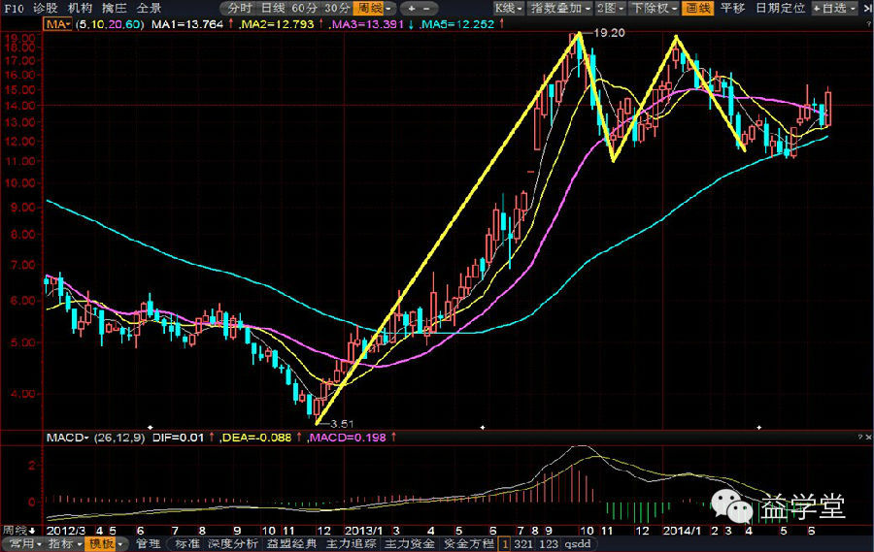Open the 模板 template dropdown
This screenshot has width=874, height=552.
(105, 543)
